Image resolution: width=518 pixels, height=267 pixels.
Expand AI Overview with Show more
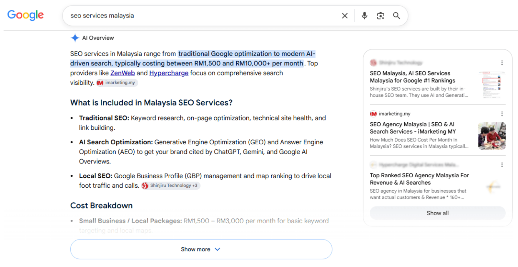(x=201, y=249)
